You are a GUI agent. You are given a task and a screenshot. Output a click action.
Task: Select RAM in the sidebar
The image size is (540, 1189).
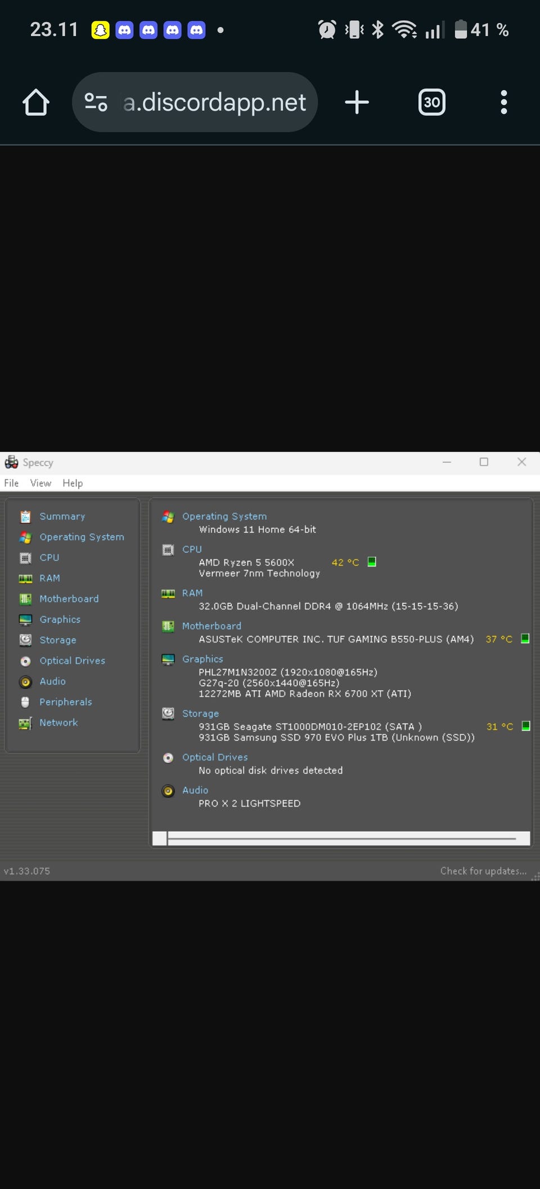[x=49, y=578]
